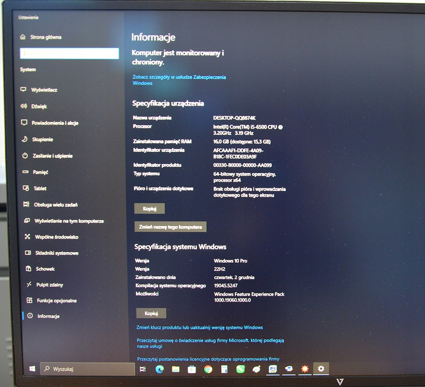Click Zmień klucz produktu link
Viewport: 425px width, 387px height.
[x=199, y=327]
